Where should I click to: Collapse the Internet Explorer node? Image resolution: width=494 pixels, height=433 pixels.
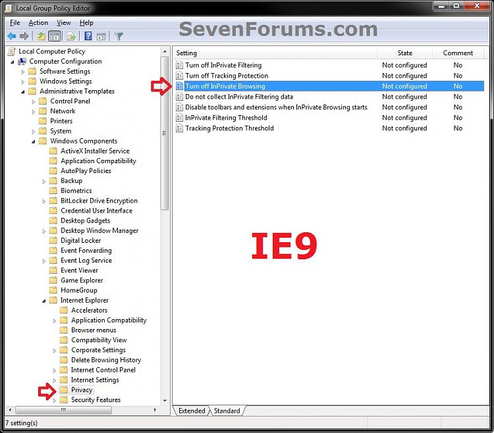point(43,301)
